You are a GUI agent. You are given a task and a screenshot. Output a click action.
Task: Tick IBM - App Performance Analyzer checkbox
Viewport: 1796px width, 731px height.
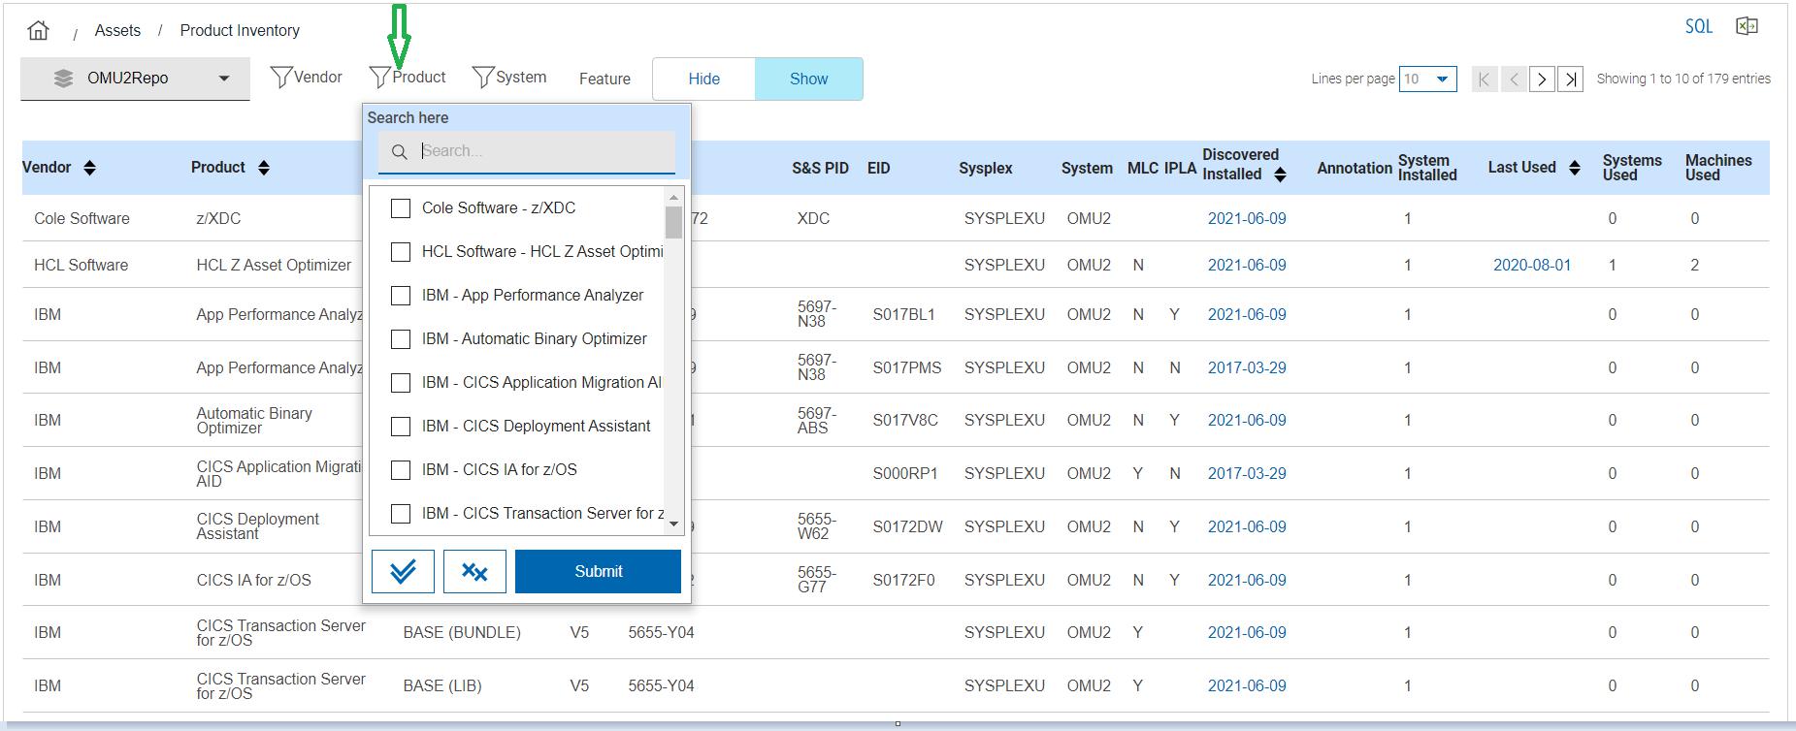click(401, 295)
